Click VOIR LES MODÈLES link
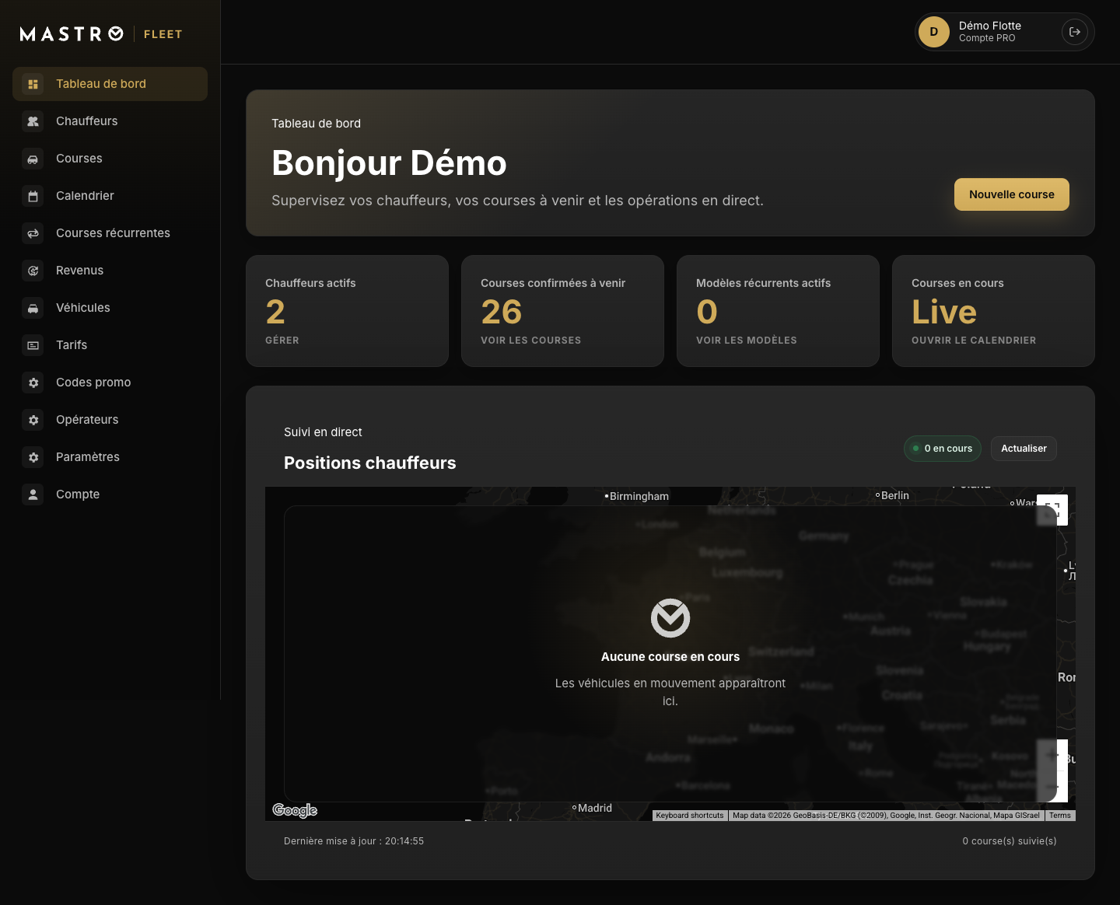 [x=747, y=341]
